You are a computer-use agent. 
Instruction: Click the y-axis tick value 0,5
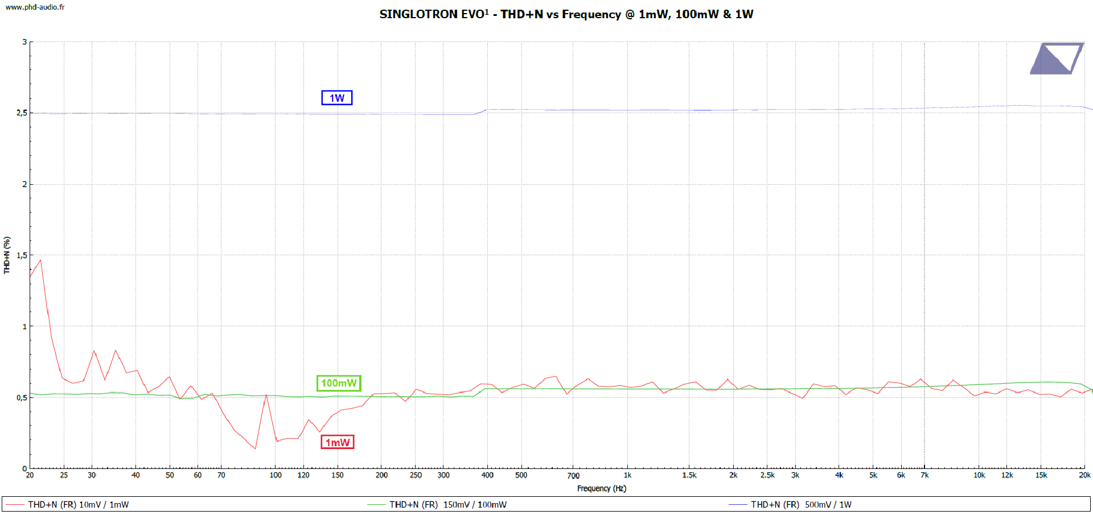tap(22, 398)
